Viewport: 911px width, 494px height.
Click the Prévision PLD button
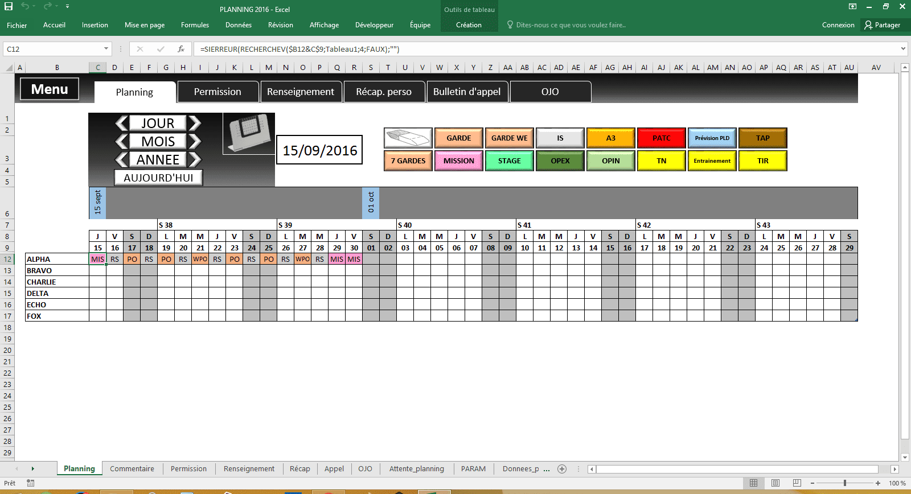pyautogui.click(x=712, y=138)
